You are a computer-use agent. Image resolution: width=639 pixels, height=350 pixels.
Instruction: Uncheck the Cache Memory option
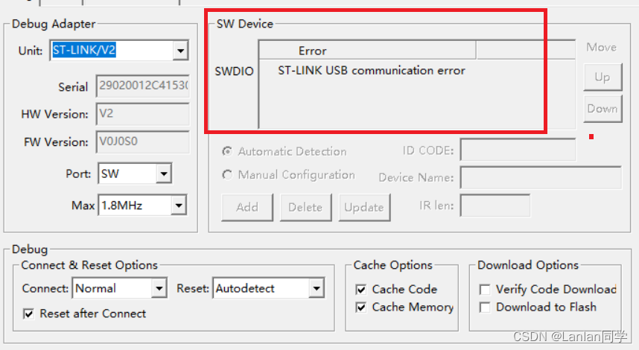tap(361, 308)
